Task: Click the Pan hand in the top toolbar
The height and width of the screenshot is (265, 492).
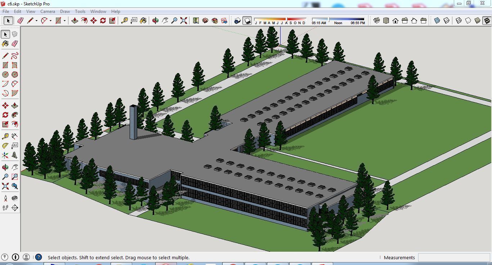Action: pos(165,21)
